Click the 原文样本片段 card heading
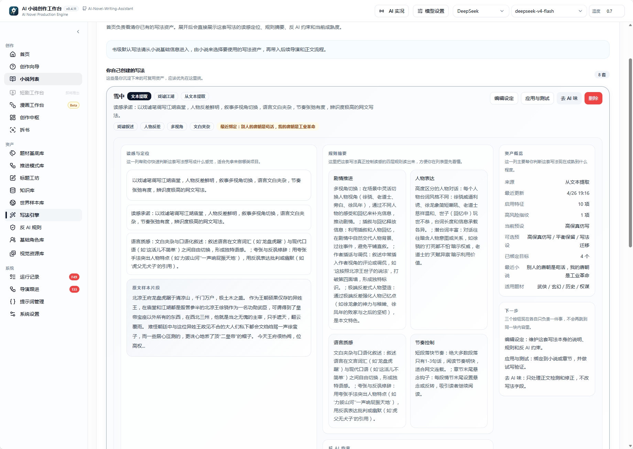The width and height of the screenshot is (633, 449). click(146, 288)
